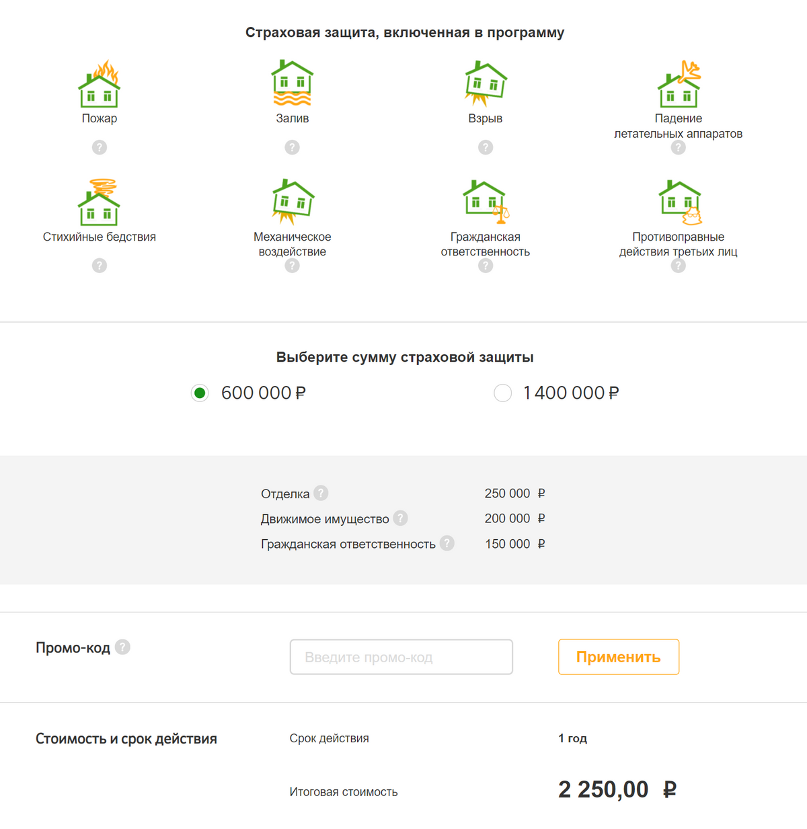This screenshot has width=807, height=829.
Task: Click the Противоправные действия burglar icon
Action: (679, 202)
